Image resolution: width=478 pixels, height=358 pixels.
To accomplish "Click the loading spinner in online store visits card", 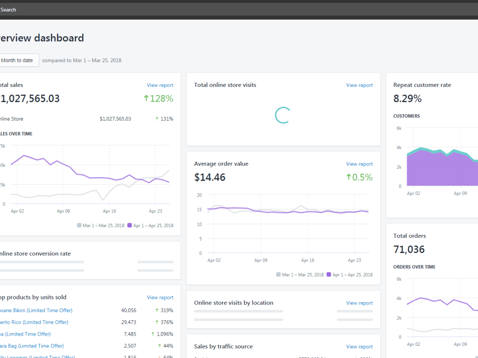I will pos(282,116).
